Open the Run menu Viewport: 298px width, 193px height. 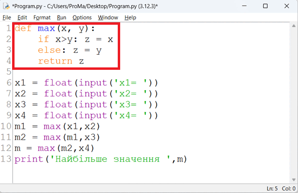(62, 17)
